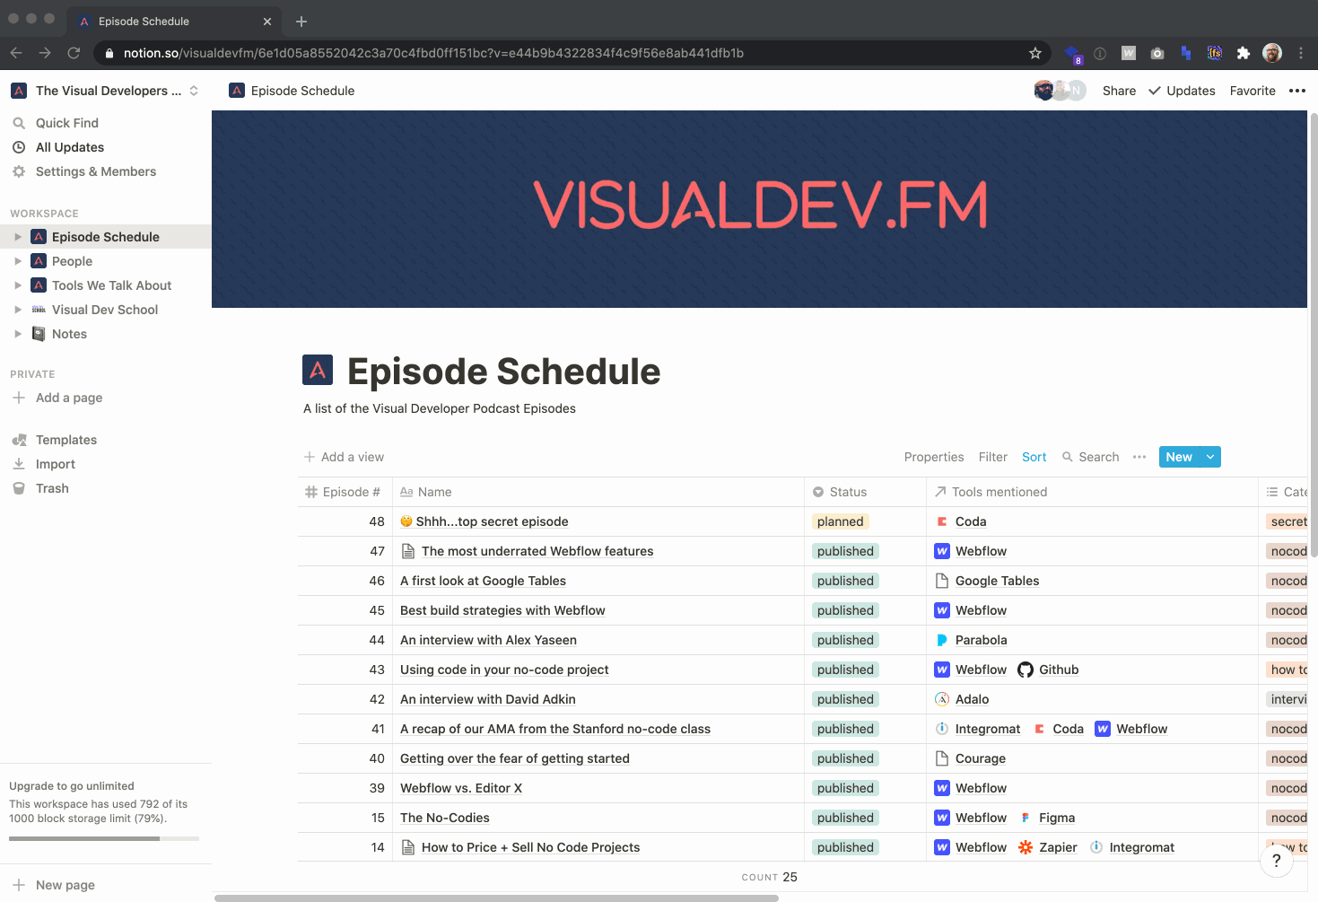This screenshot has width=1318, height=902.
Task: Click the page description text
Action: click(x=440, y=408)
